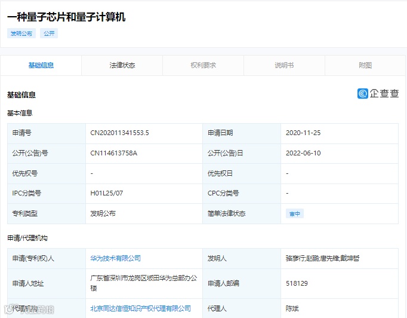Click the 公开 status tag
Image resolution: width=407 pixels, height=318 pixels.
[49, 33]
